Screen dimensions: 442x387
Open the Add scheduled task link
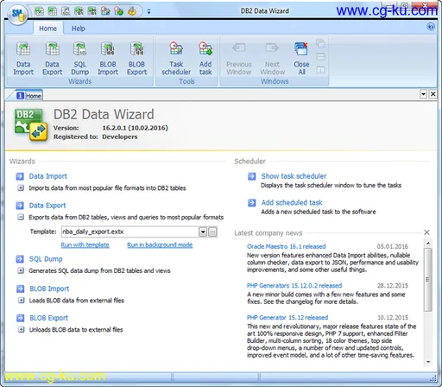click(292, 203)
